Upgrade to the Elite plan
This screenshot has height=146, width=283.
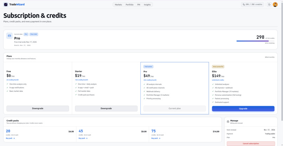[243, 109]
